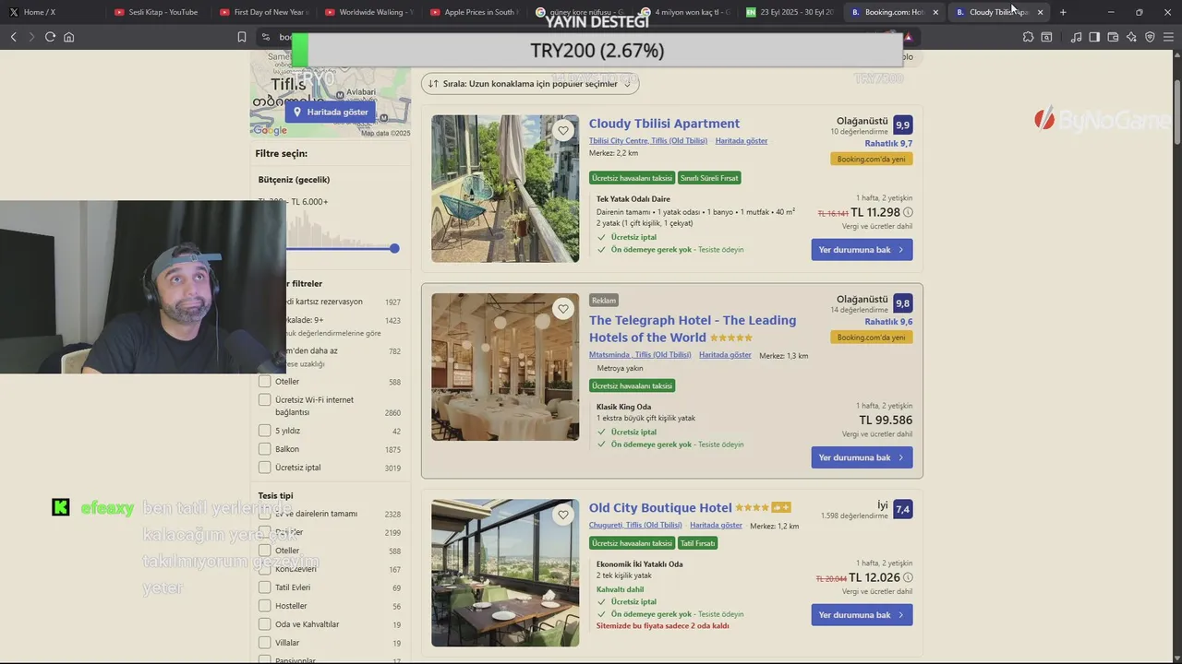1182x664 pixels.
Task: Click Yer durumuna bak for Telegraph Hotel
Action: coord(862,457)
